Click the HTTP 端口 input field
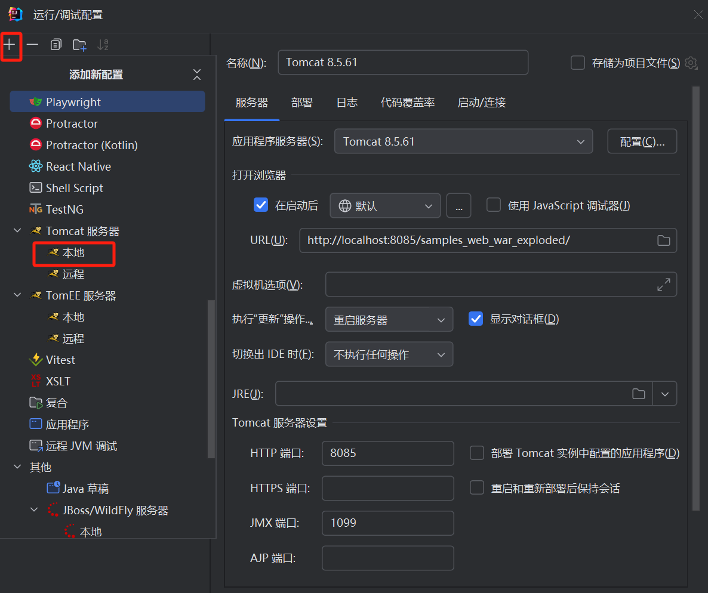Viewport: 708px width, 593px height. click(x=387, y=453)
